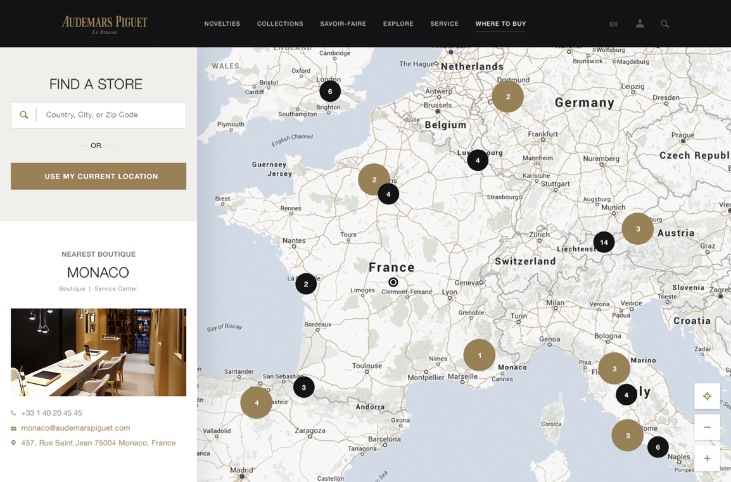The height and width of the screenshot is (482, 731).
Task: Select the Liechtenstein black marker showing 14
Action: click(604, 242)
